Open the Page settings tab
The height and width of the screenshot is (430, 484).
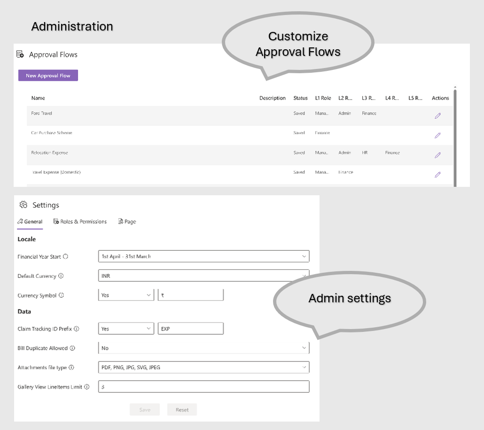(127, 222)
